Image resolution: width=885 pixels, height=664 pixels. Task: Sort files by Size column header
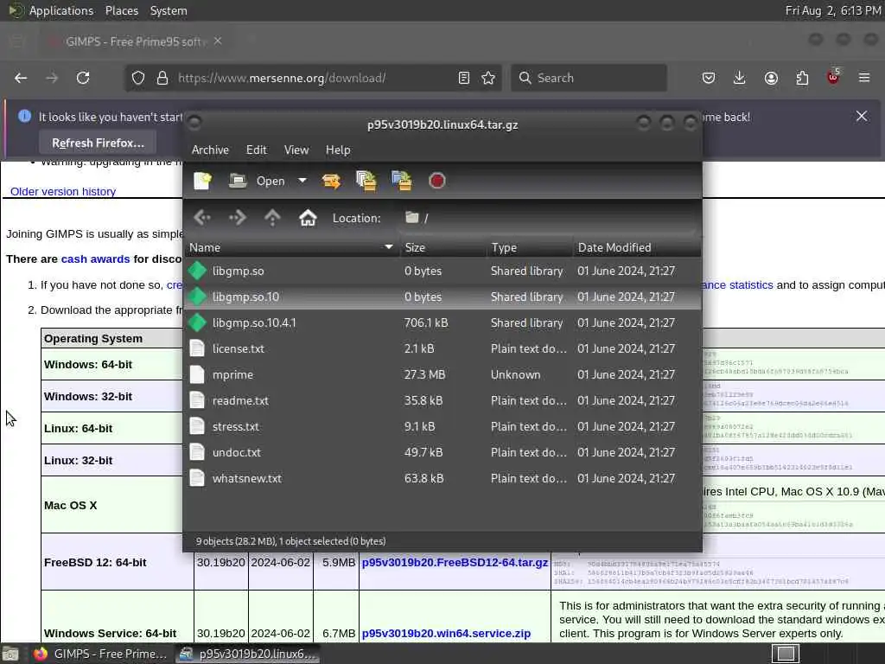point(443,248)
